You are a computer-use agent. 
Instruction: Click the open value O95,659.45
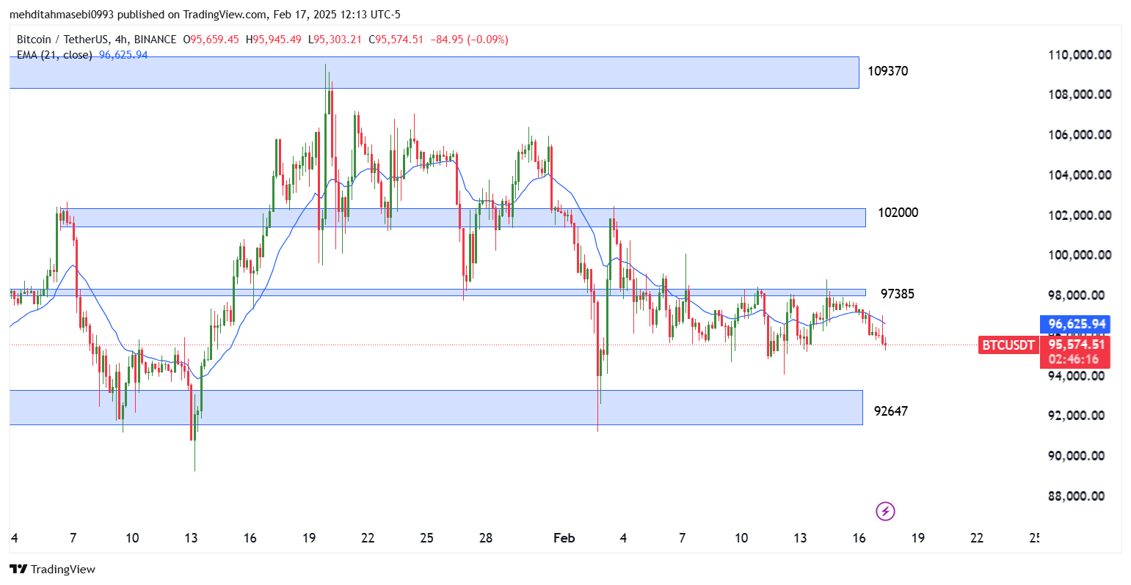click(x=211, y=40)
